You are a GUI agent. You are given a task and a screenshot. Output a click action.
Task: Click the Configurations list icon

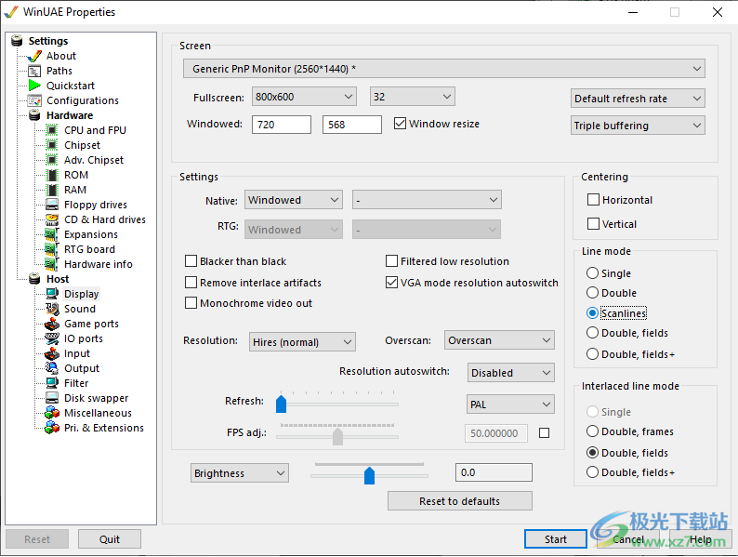pos(34,100)
